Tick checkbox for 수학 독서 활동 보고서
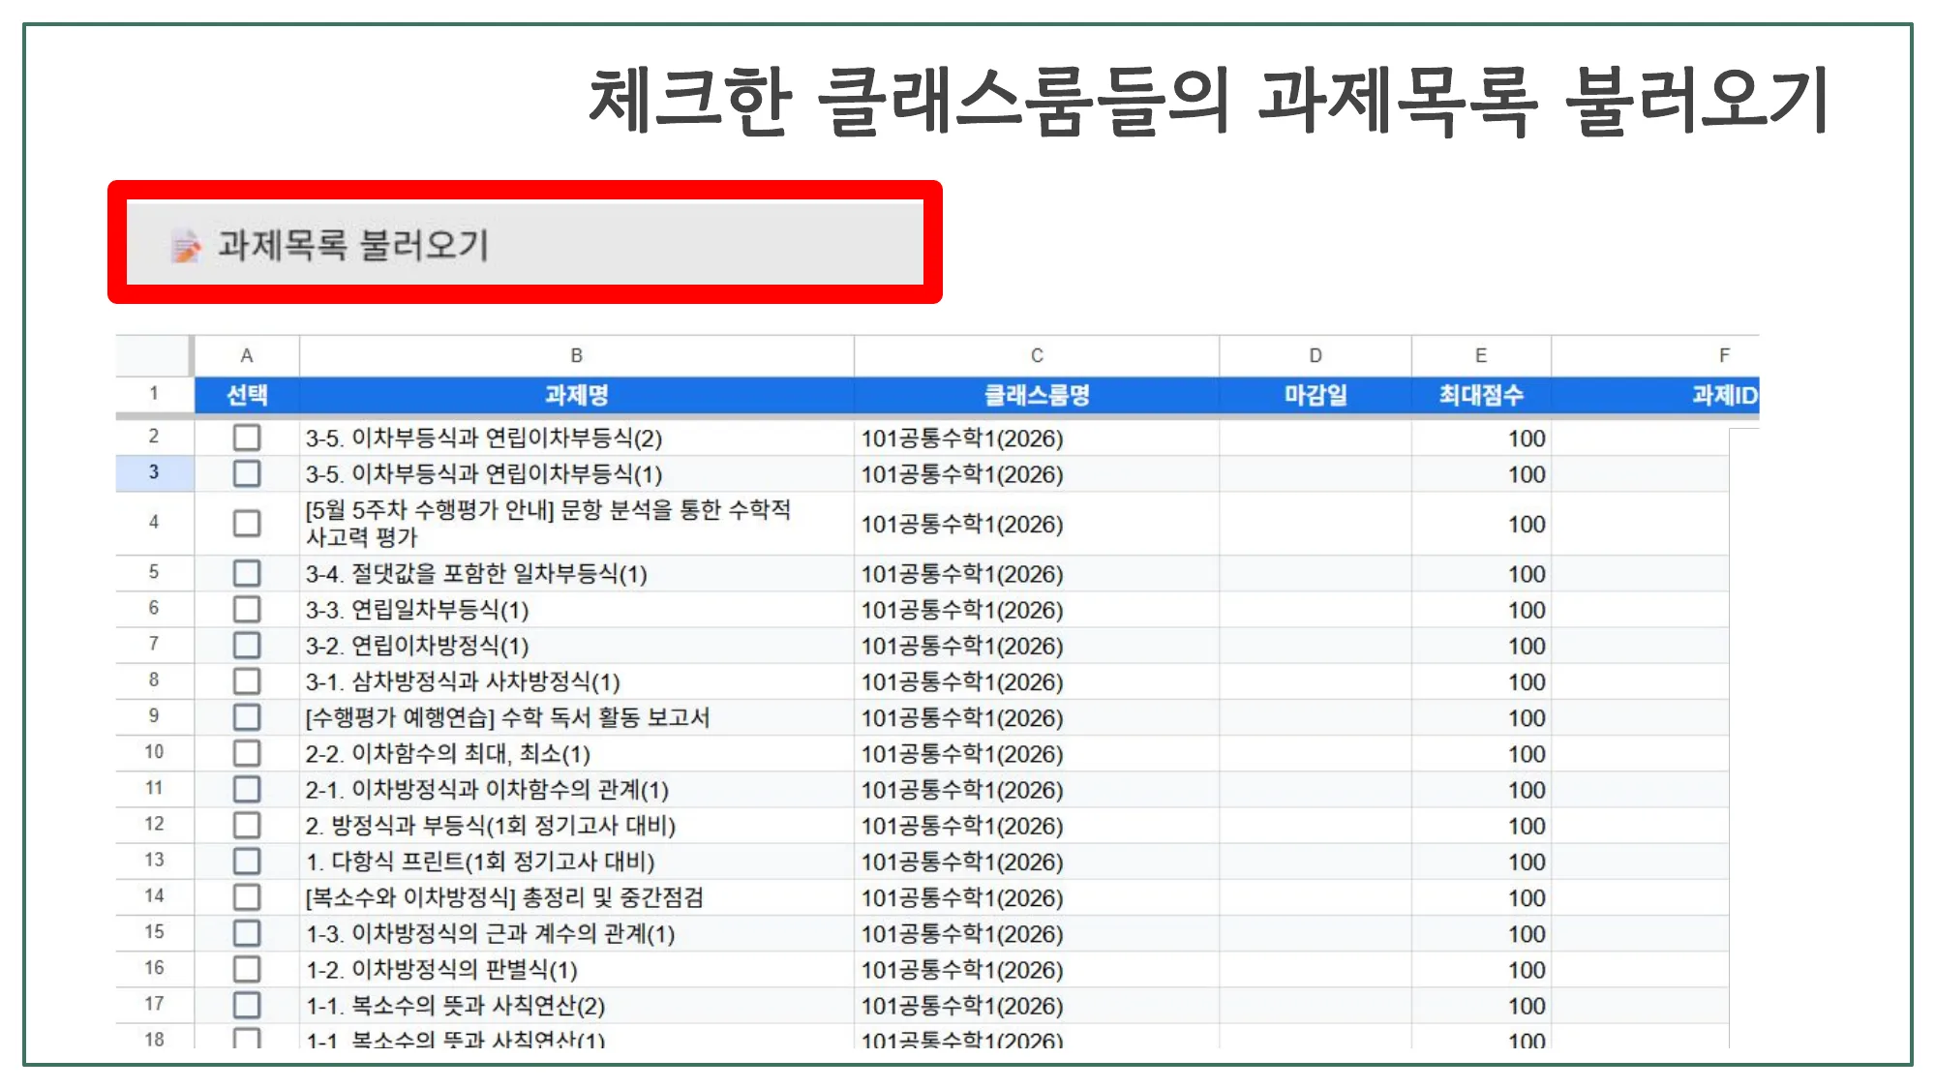The image size is (1936, 1089). click(247, 717)
